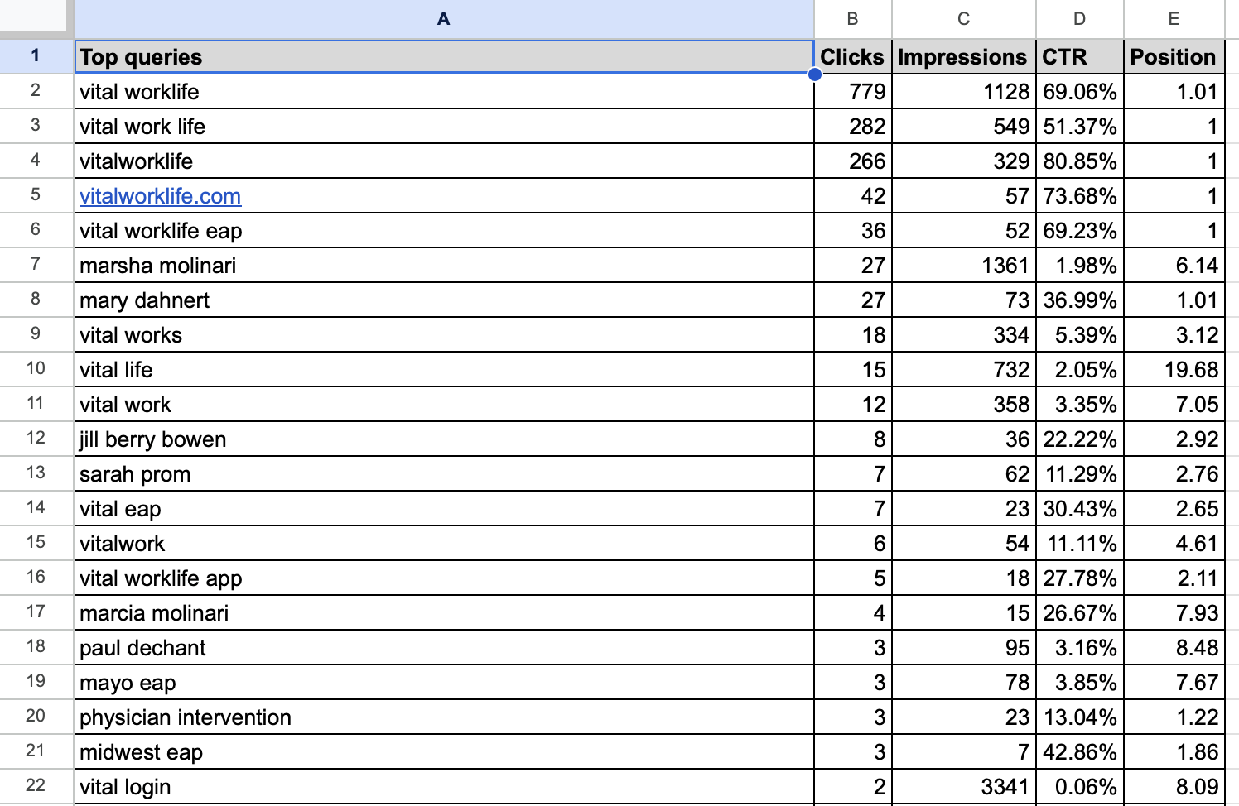Viewport: 1239px width, 806px height.
Task: Select row 7 header
Action: point(36,265)
